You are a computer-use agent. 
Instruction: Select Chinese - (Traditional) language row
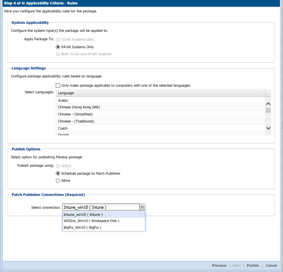point(76,121)
